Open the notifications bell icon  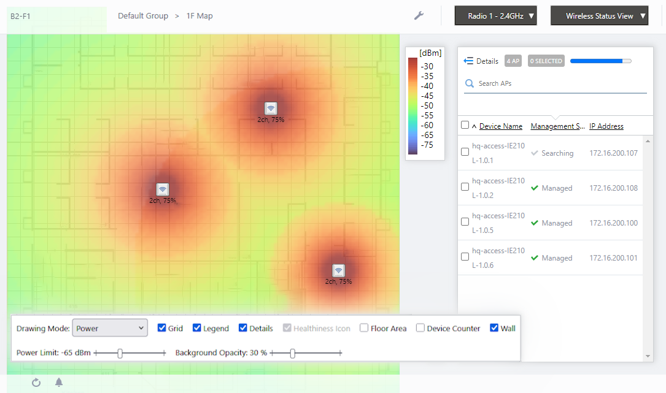pos(59,383)
